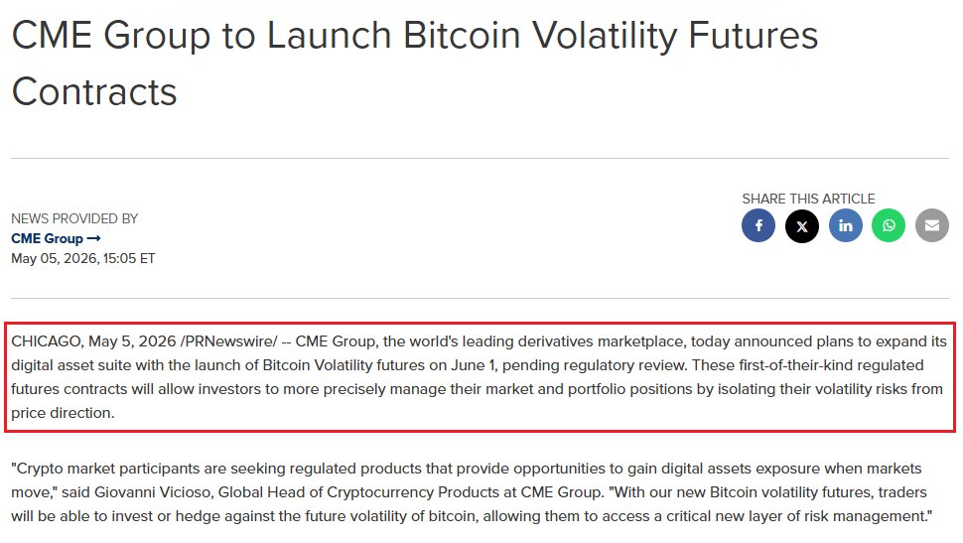Viewport: 963px width, 543px height.
Task: Click the May 05, 2026 timestamp
Action: click(x=83, y=259)
